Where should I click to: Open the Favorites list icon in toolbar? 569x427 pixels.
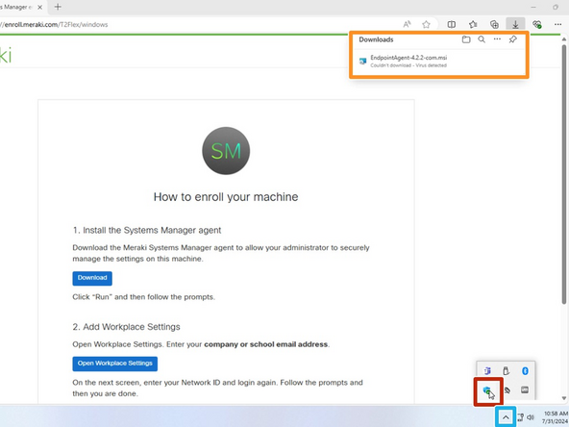coord(473,24)
